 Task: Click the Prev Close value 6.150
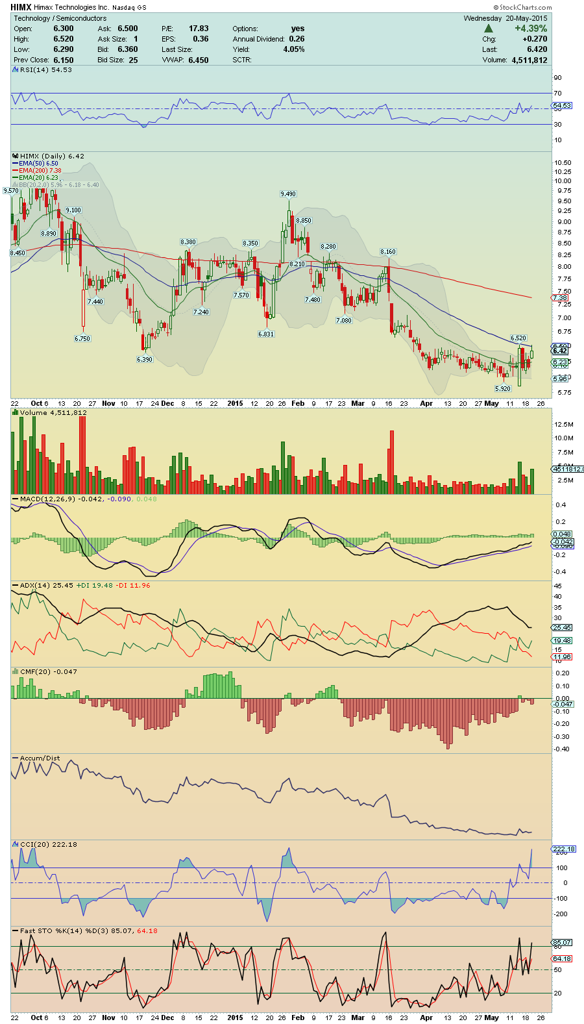64,60
